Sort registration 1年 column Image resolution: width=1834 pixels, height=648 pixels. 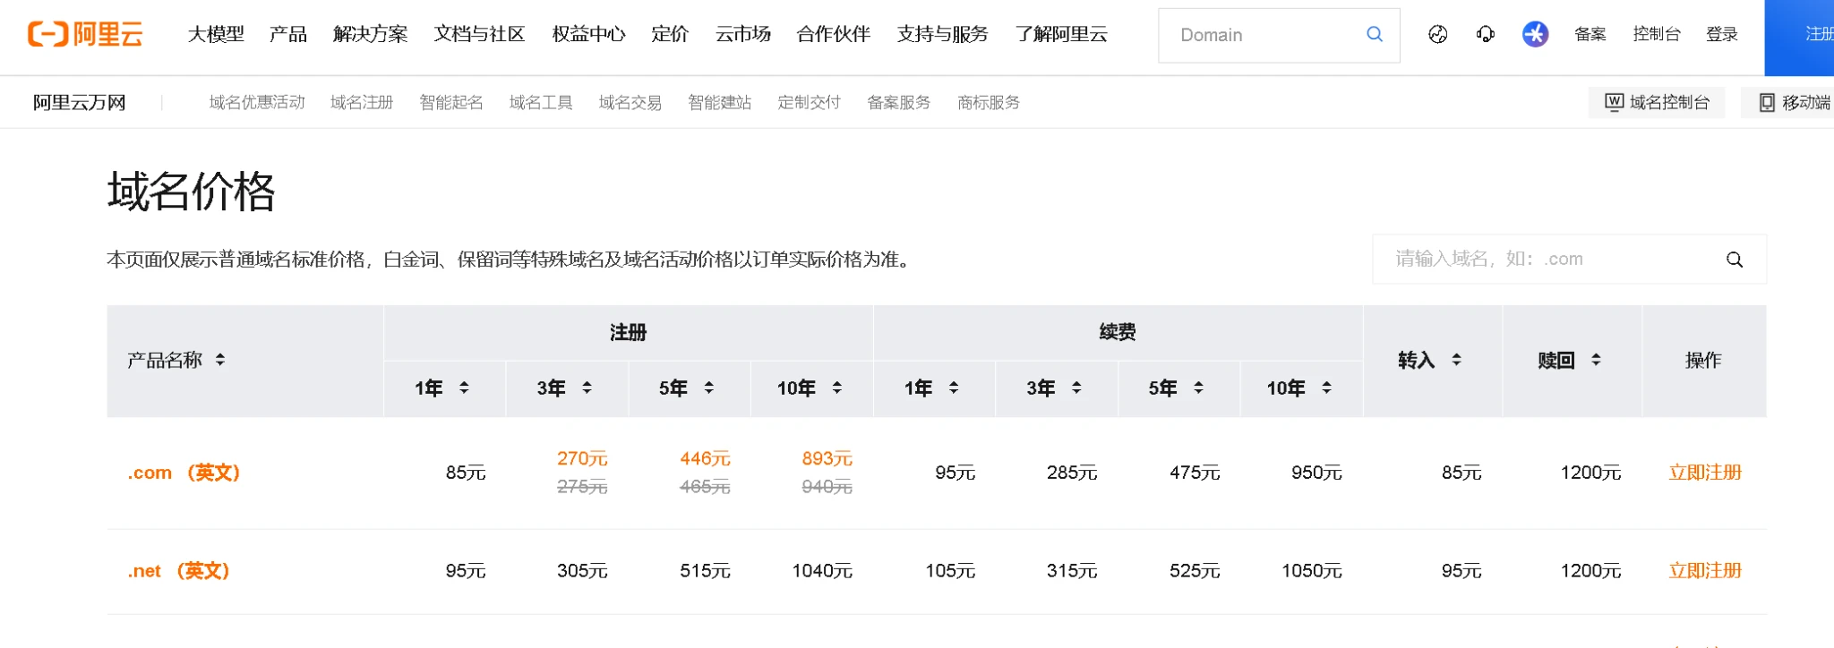pos(464,388)
